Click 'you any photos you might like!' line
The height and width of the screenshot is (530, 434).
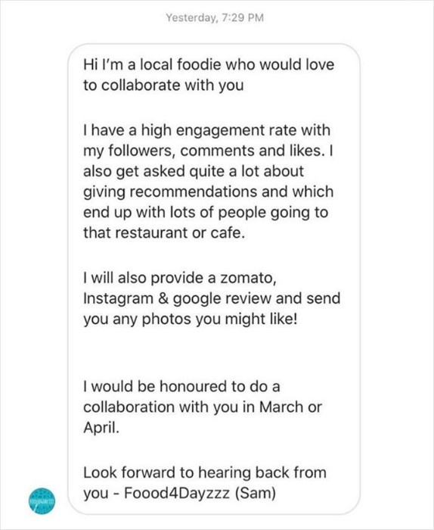(191, 319)
